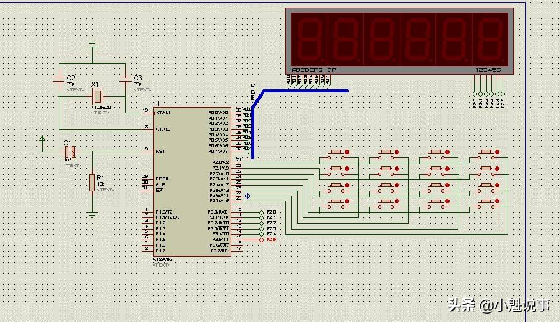Click the ground symbol above the crystal circuit

click(92, 43)
